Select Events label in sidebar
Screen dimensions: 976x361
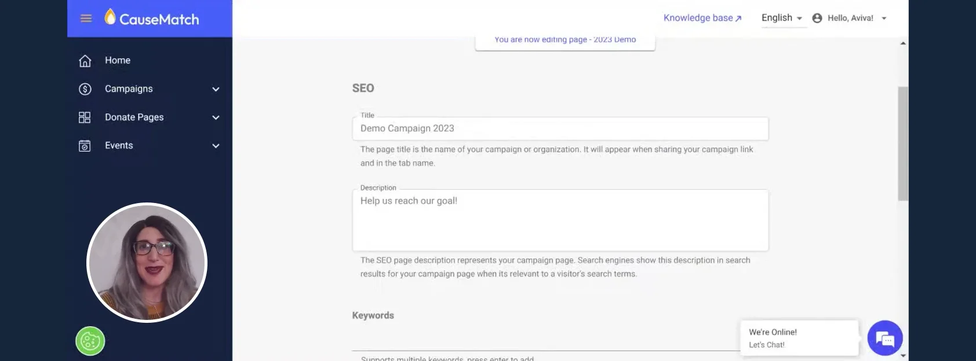pyautogui.click(x=119, y=145)
